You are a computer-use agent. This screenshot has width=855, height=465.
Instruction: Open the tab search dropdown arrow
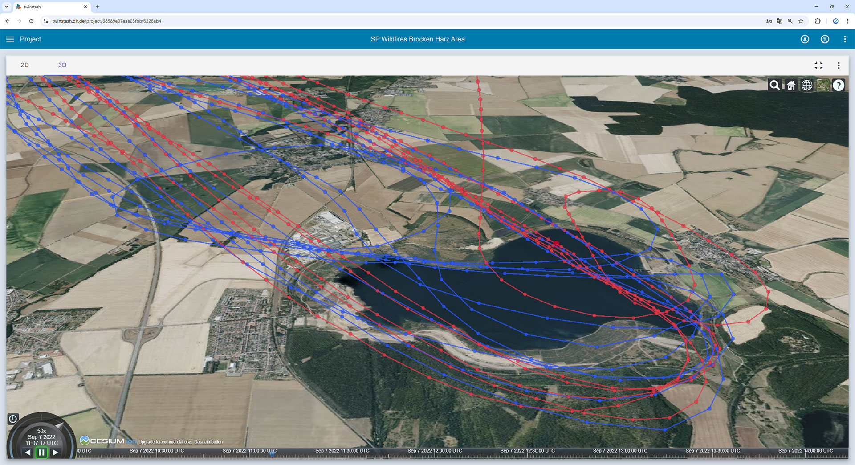[x=7, y=7]
